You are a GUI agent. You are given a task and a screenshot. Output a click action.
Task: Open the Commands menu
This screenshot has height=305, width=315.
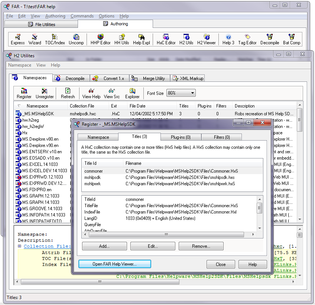click(x=82, y=16)
